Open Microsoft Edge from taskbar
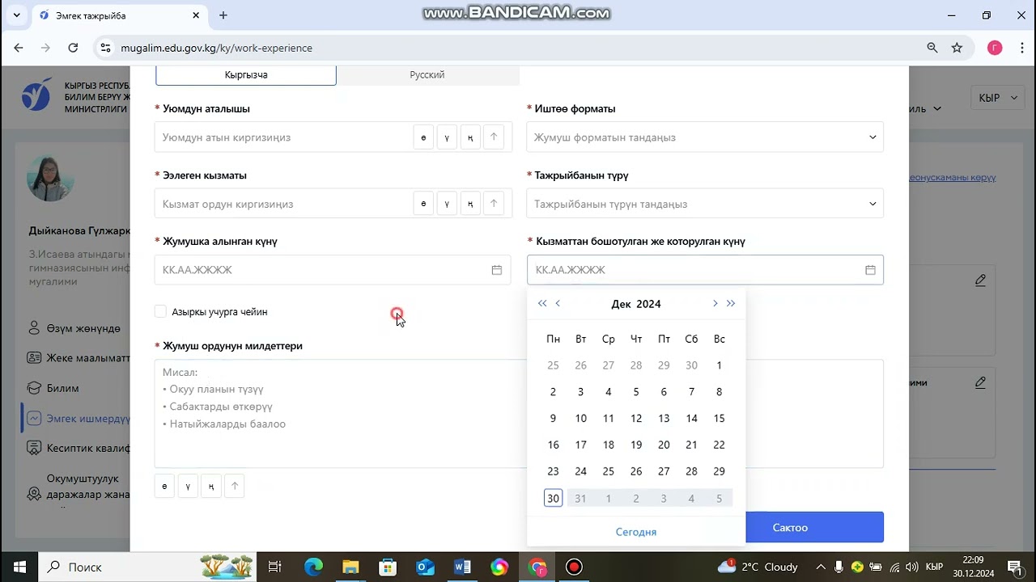Image resolution: width=1036 pixels, height=582 pixels. [313, 567]
